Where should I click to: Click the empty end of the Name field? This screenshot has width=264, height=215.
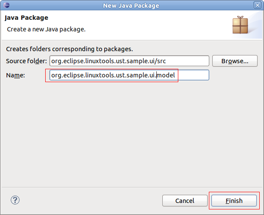click(x=194, y=75)
